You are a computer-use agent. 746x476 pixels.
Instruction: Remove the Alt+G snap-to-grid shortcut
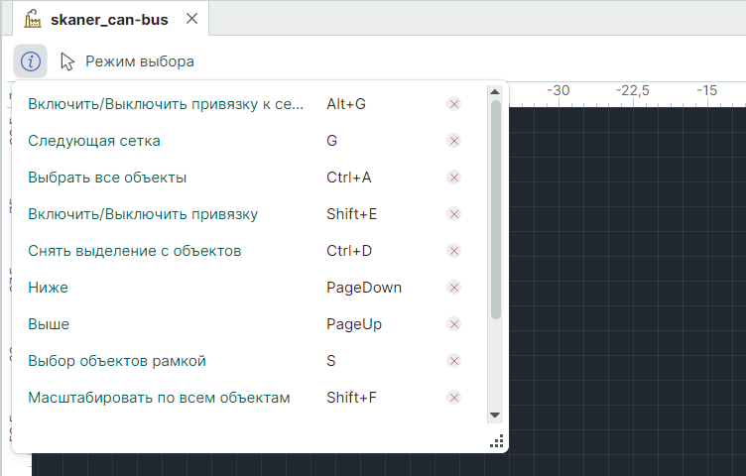point(454,104)
